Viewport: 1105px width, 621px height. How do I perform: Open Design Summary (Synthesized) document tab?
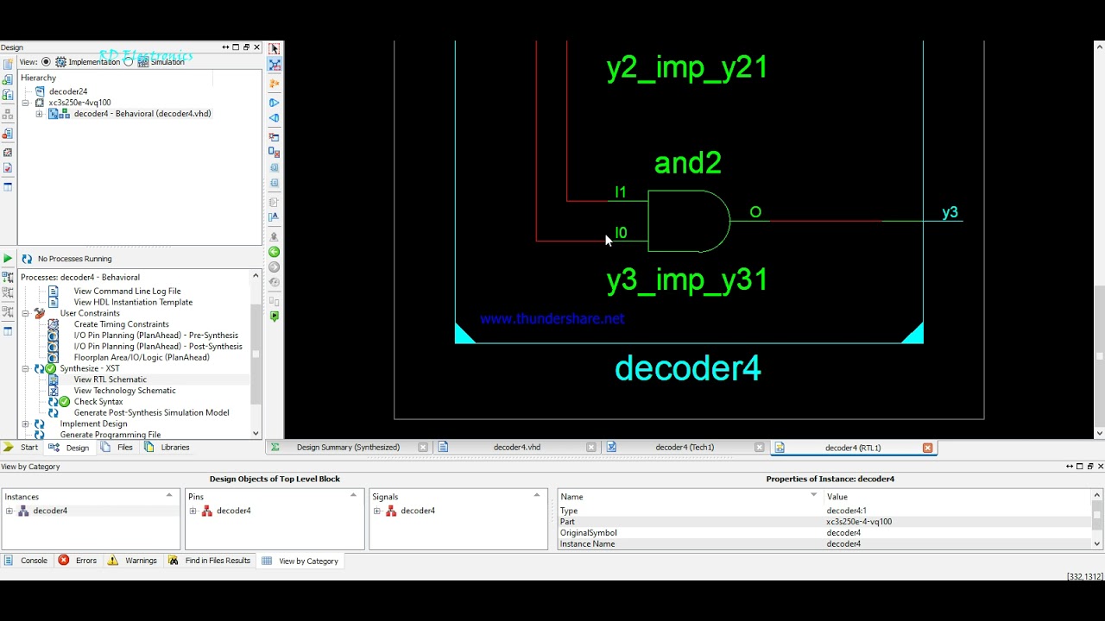click(348, 448)
